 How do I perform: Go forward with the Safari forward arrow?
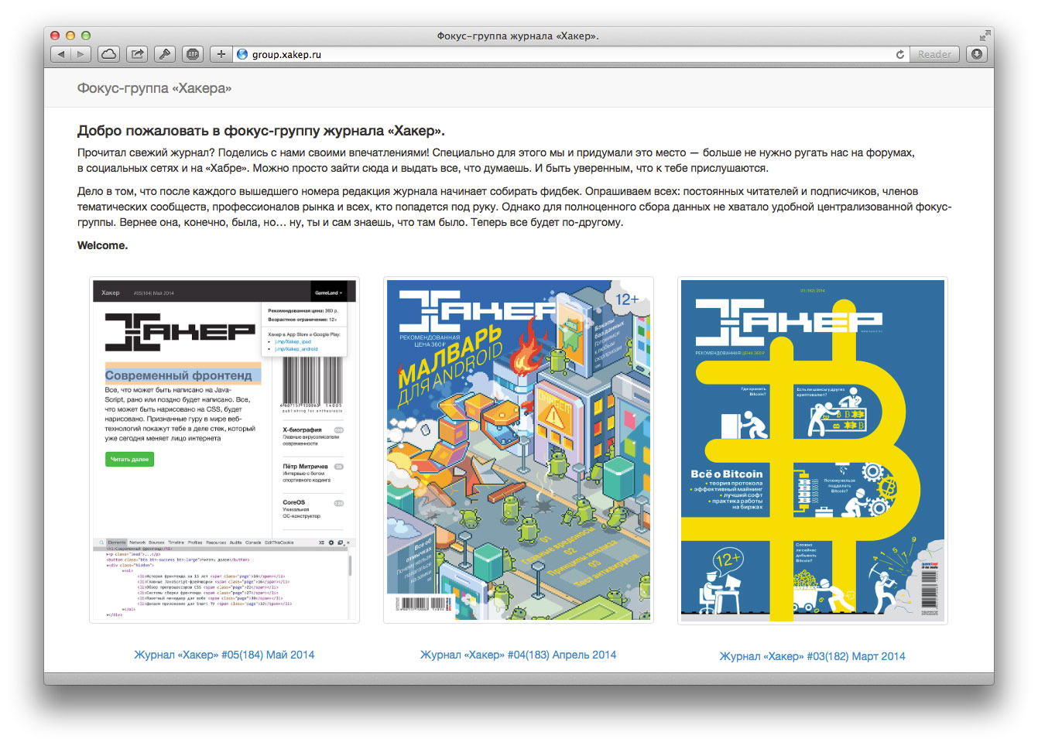[81, 54]
